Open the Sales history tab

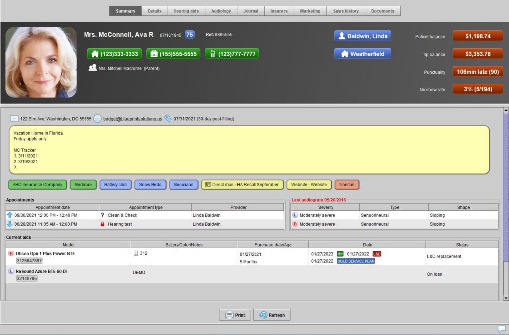pos(346,10)
